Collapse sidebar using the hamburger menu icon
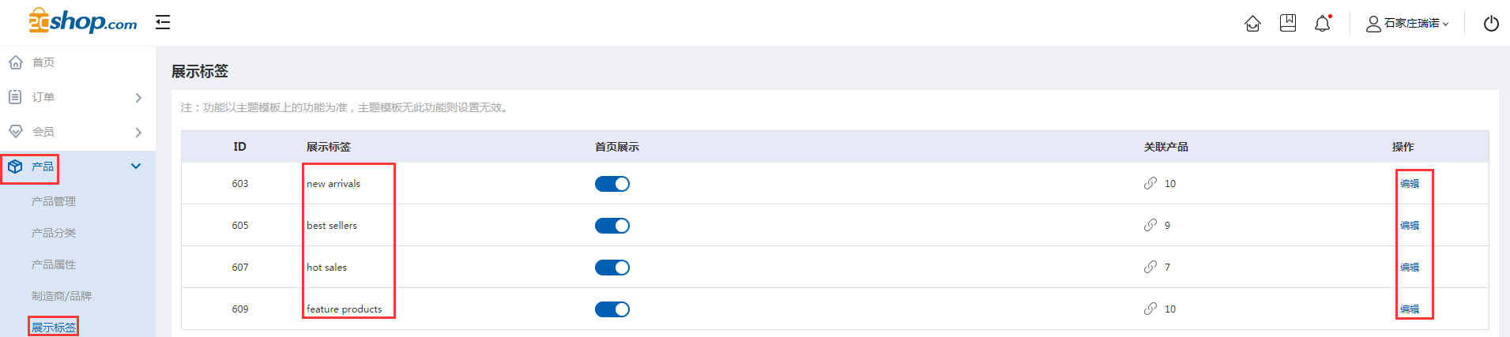This screenshot has height=337, width=1510. (163, 22)
